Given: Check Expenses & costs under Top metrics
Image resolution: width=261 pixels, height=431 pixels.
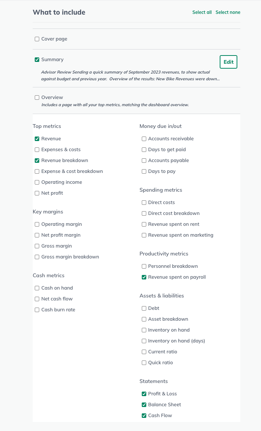Looking at the screenshot, I should 37,149.
